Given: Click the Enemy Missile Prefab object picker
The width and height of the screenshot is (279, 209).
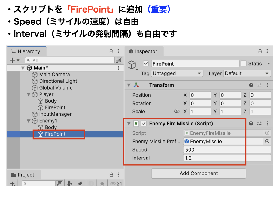Looking at the screenshot, I should tap(267, 141).
